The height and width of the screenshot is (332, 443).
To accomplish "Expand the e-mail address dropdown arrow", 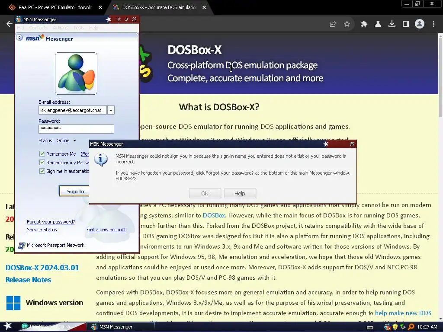I will point(111,110).
